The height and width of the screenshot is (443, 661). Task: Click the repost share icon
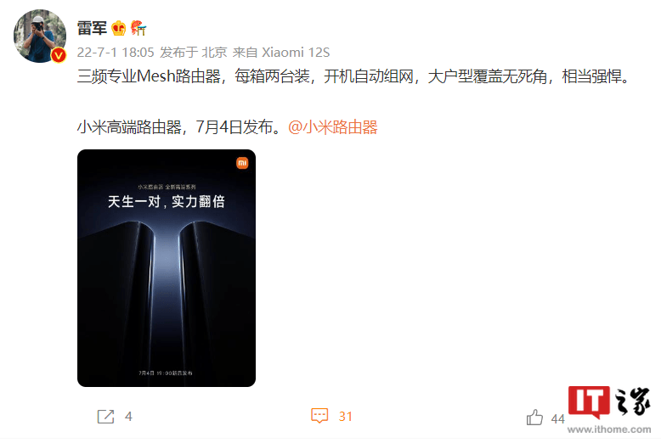point(105,417)
